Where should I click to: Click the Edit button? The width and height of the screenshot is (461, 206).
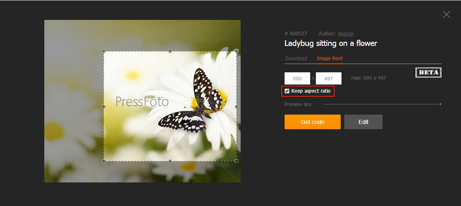pos(363,122)
